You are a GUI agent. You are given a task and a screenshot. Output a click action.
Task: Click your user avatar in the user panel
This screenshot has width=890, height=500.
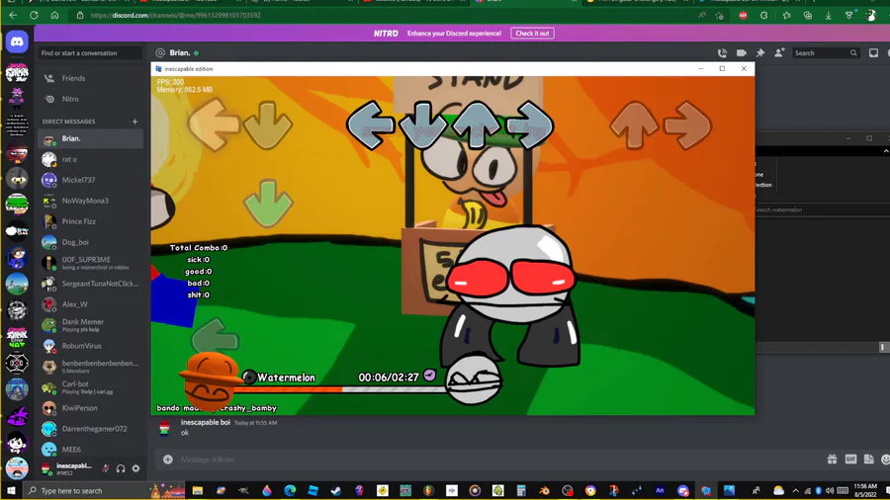(x=47, y=468)
